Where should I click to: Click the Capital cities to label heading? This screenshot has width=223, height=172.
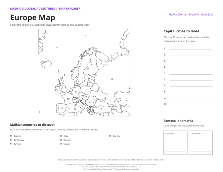coord(181,31)
